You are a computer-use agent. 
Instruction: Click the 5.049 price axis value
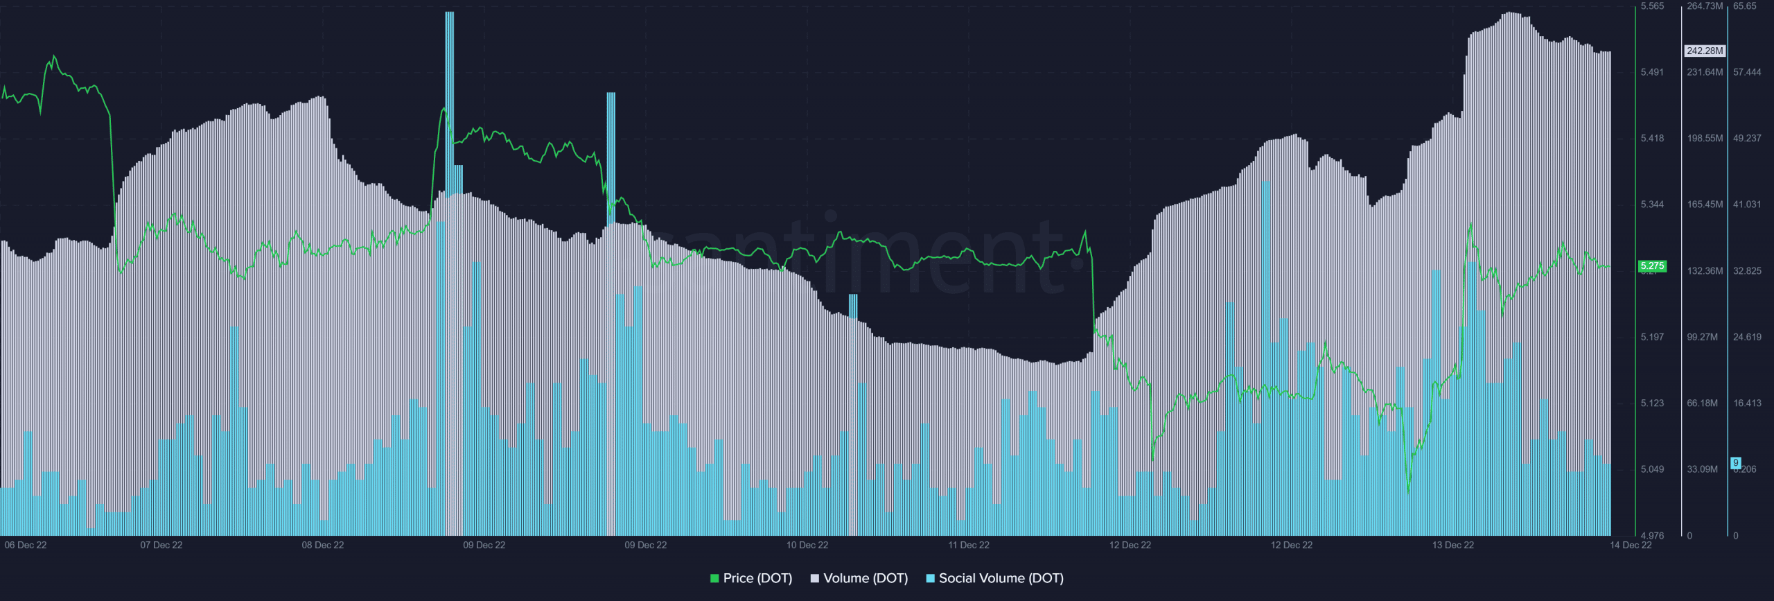point(1652,470)
